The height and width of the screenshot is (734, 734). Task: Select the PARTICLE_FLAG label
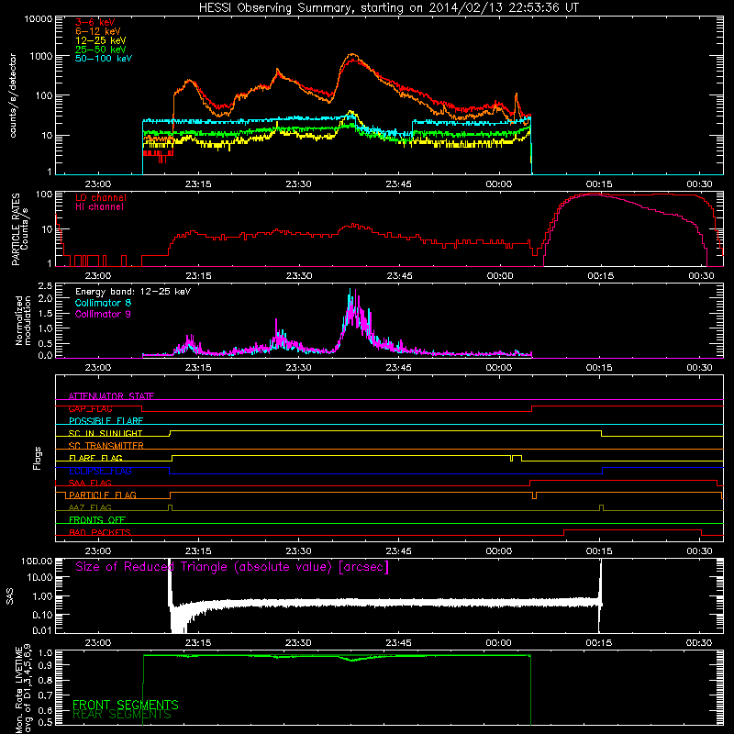[x=103, y=495]
